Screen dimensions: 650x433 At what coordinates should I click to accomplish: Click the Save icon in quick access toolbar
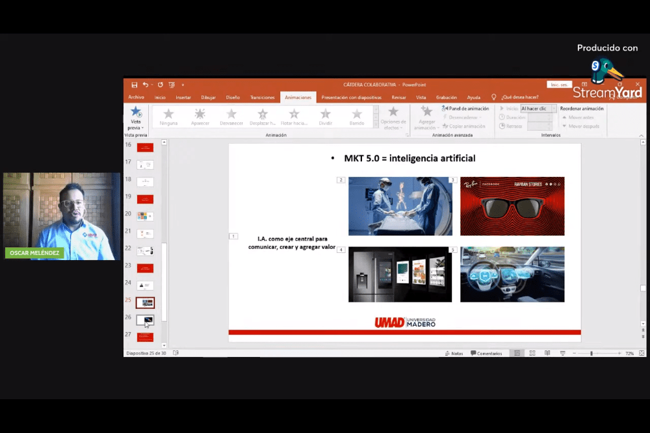(x=134, y=85)
